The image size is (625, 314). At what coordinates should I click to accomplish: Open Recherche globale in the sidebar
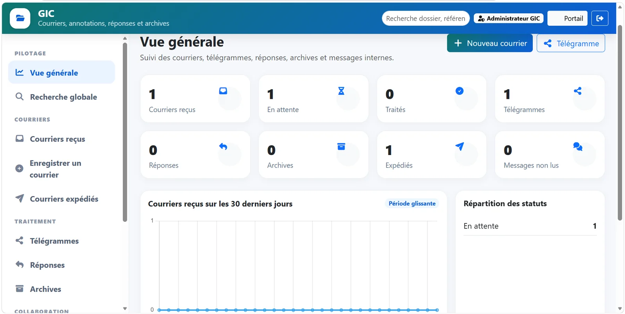61,97
